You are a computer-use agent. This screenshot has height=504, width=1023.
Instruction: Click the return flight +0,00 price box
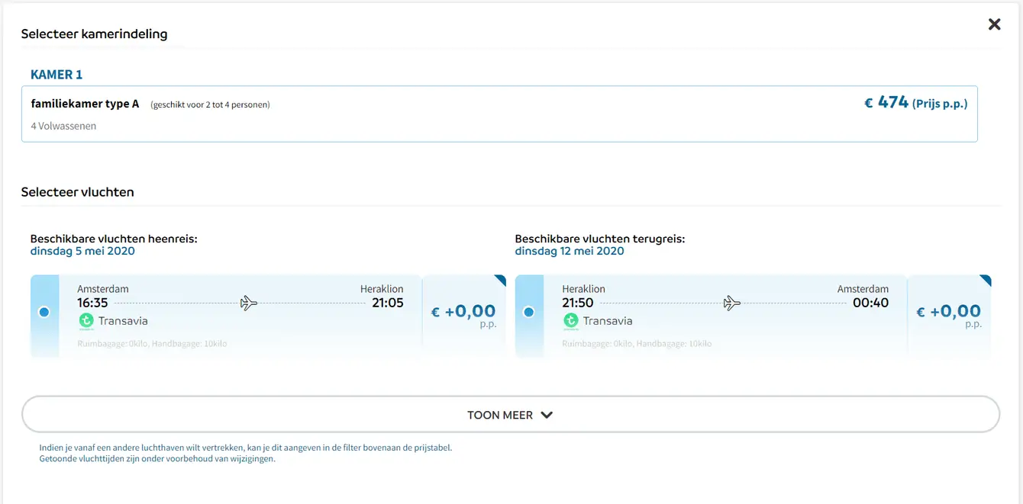[x=949, y=316]
